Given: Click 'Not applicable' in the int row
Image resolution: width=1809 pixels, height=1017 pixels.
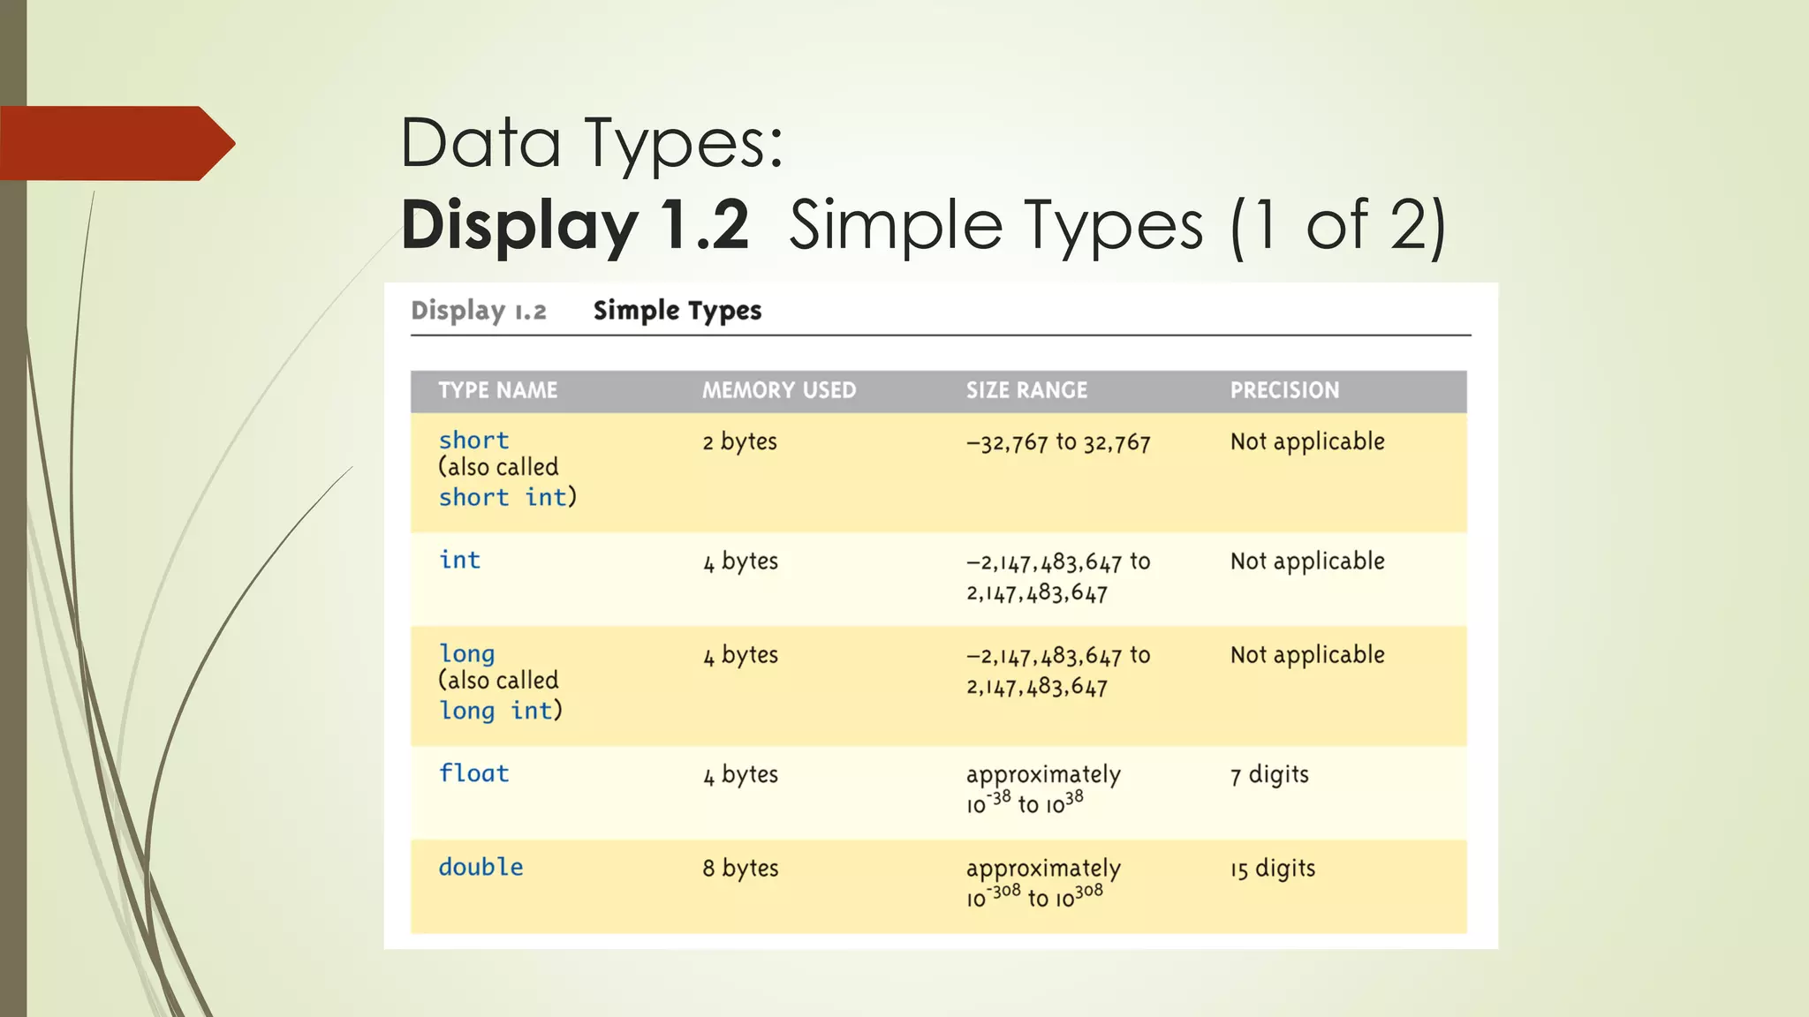Looking at the screenshot, I should pyautogui.click(x=1307, y=561).
